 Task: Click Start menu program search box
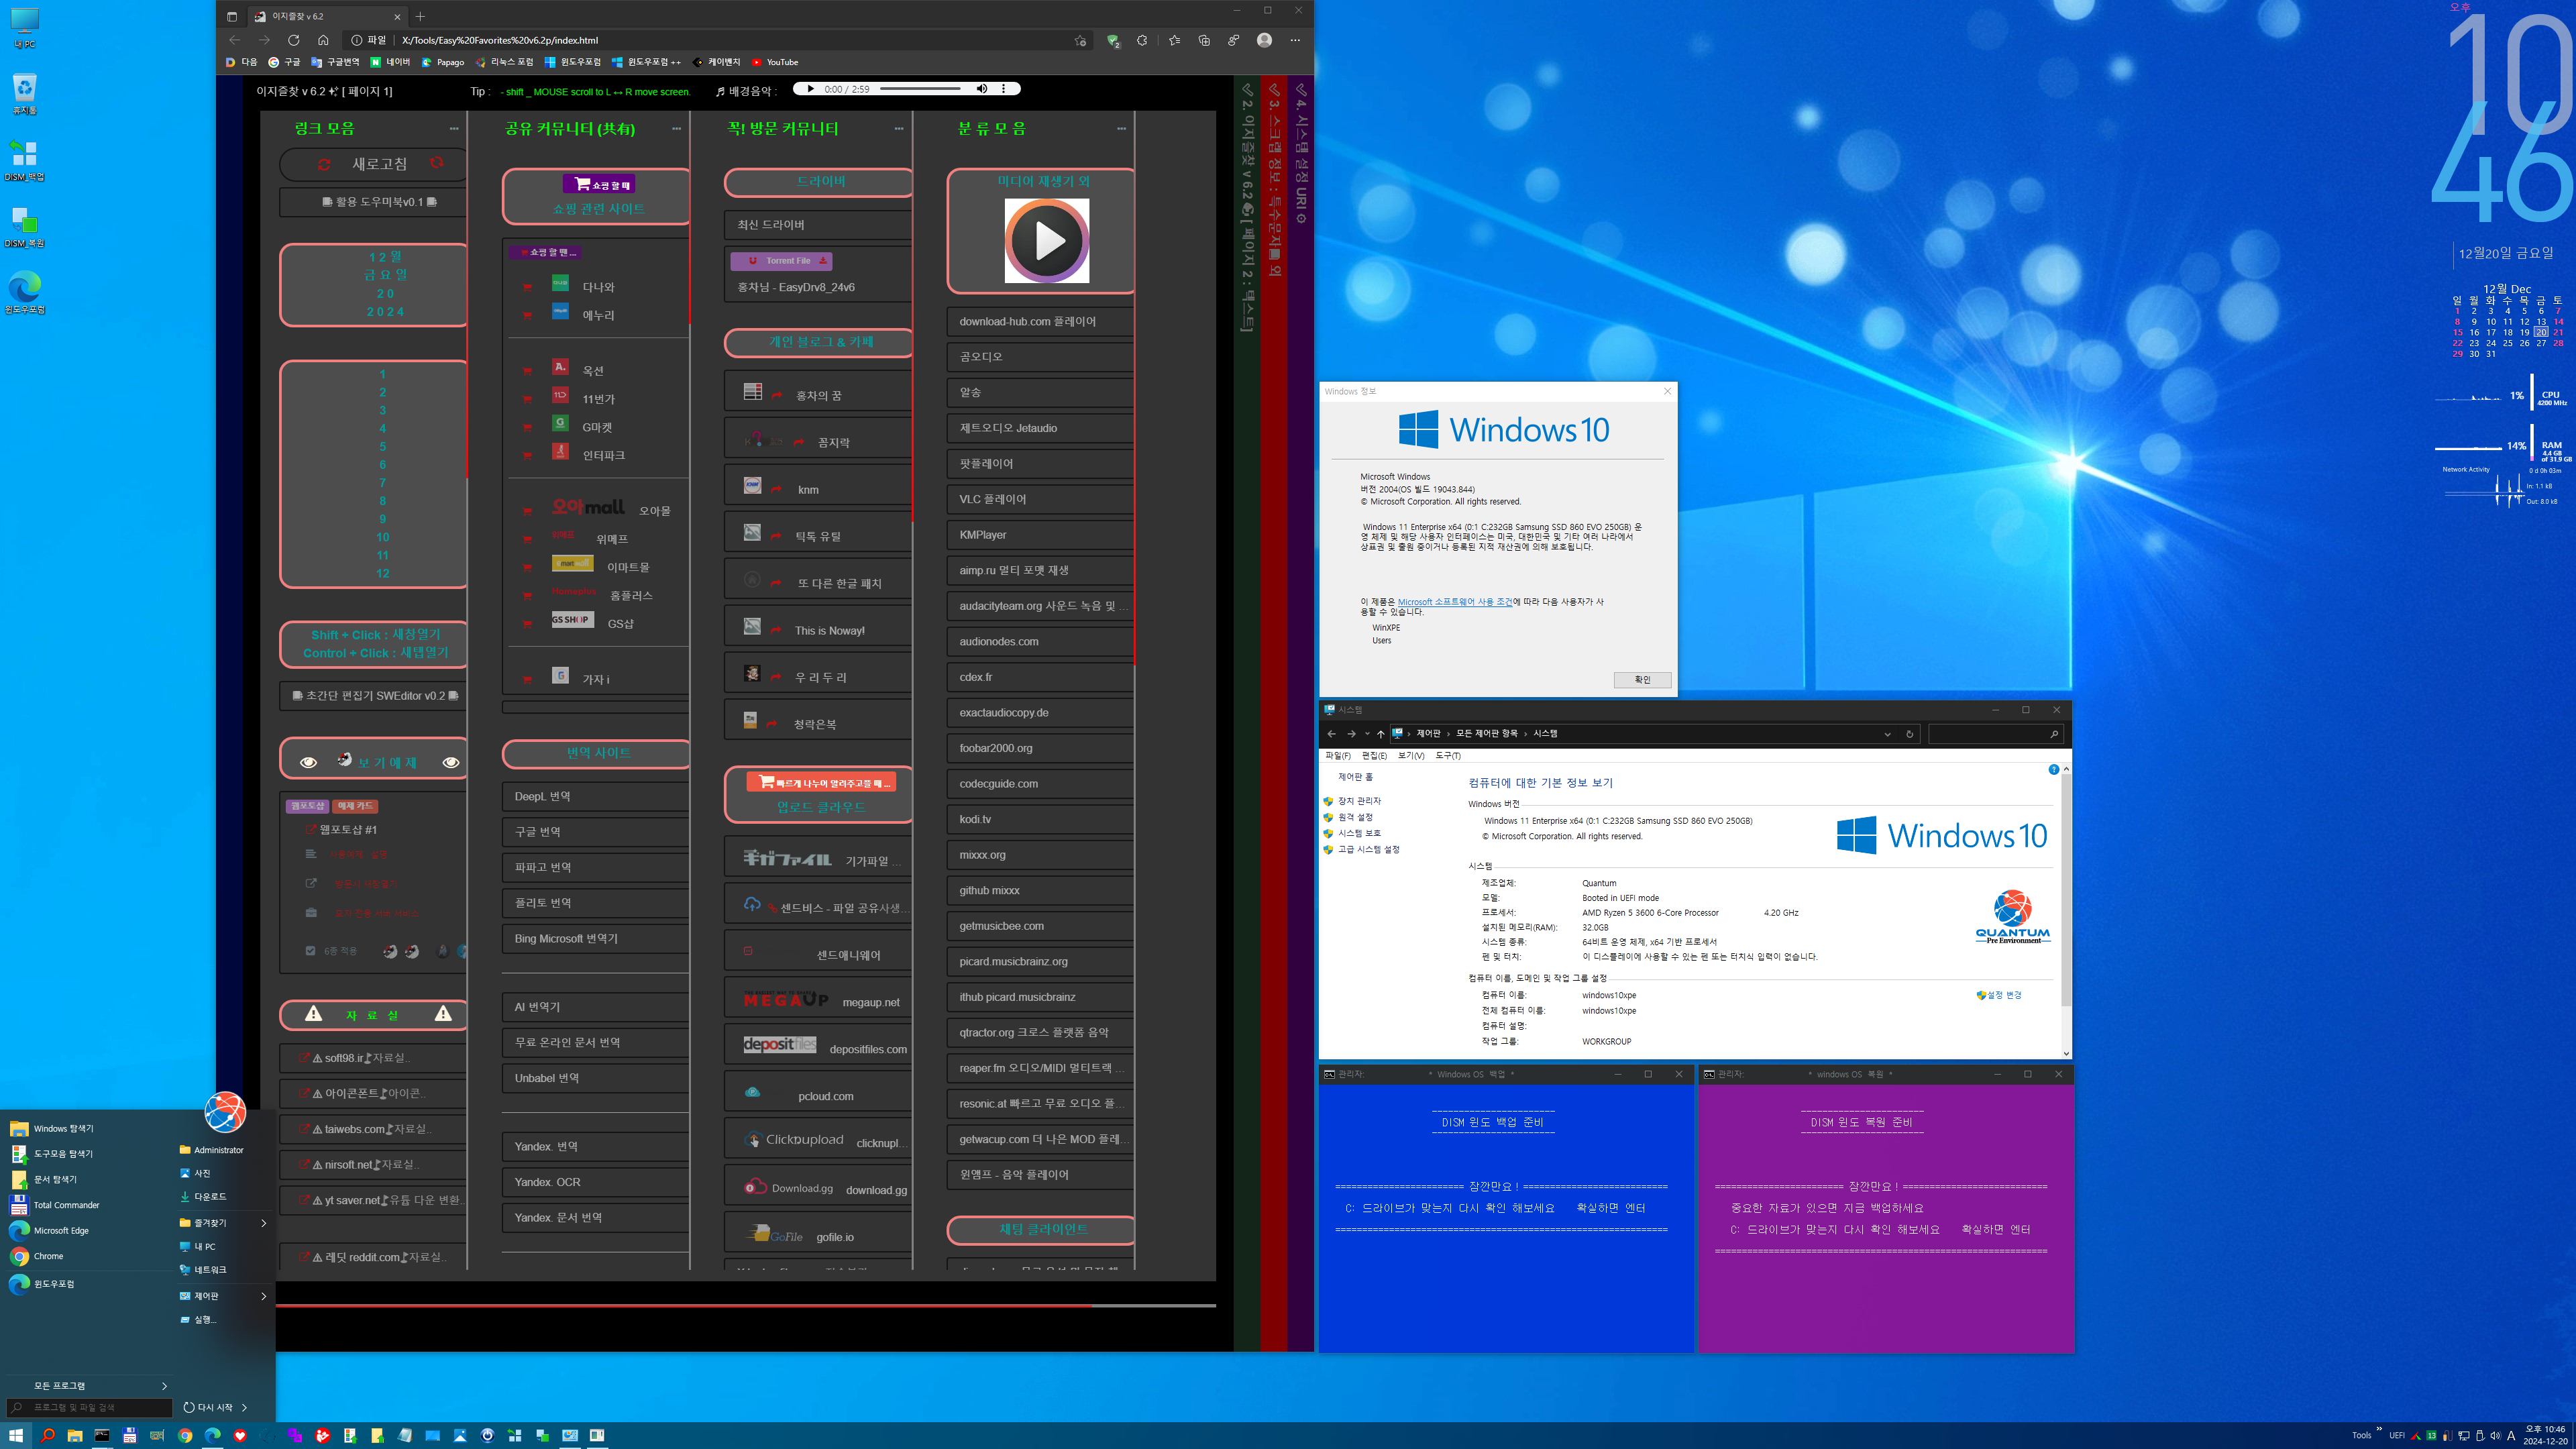pyautogui.click(x=90, y=1407)
